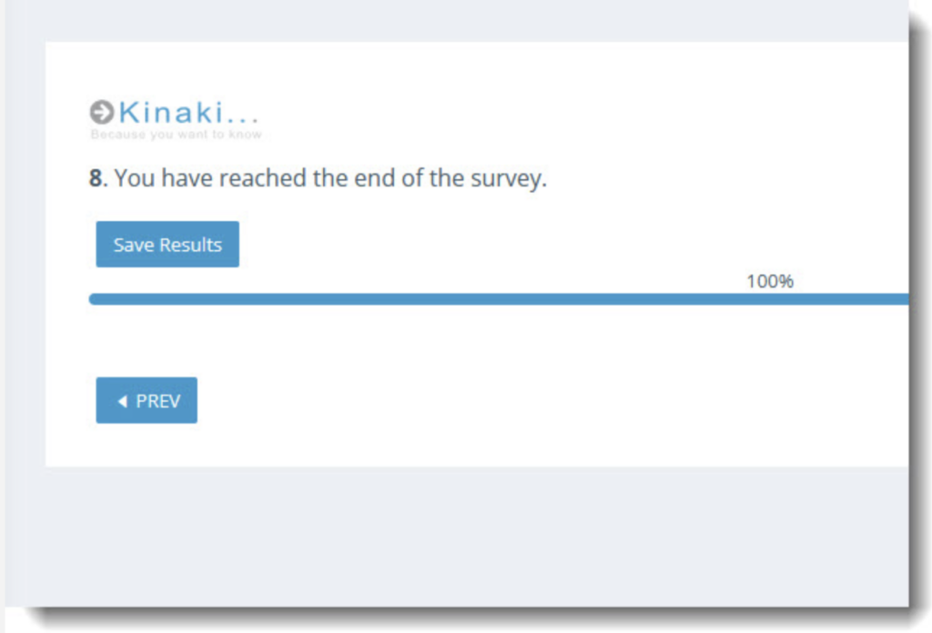
Task: Go back with the PREV button
Action: coord(147,400)
